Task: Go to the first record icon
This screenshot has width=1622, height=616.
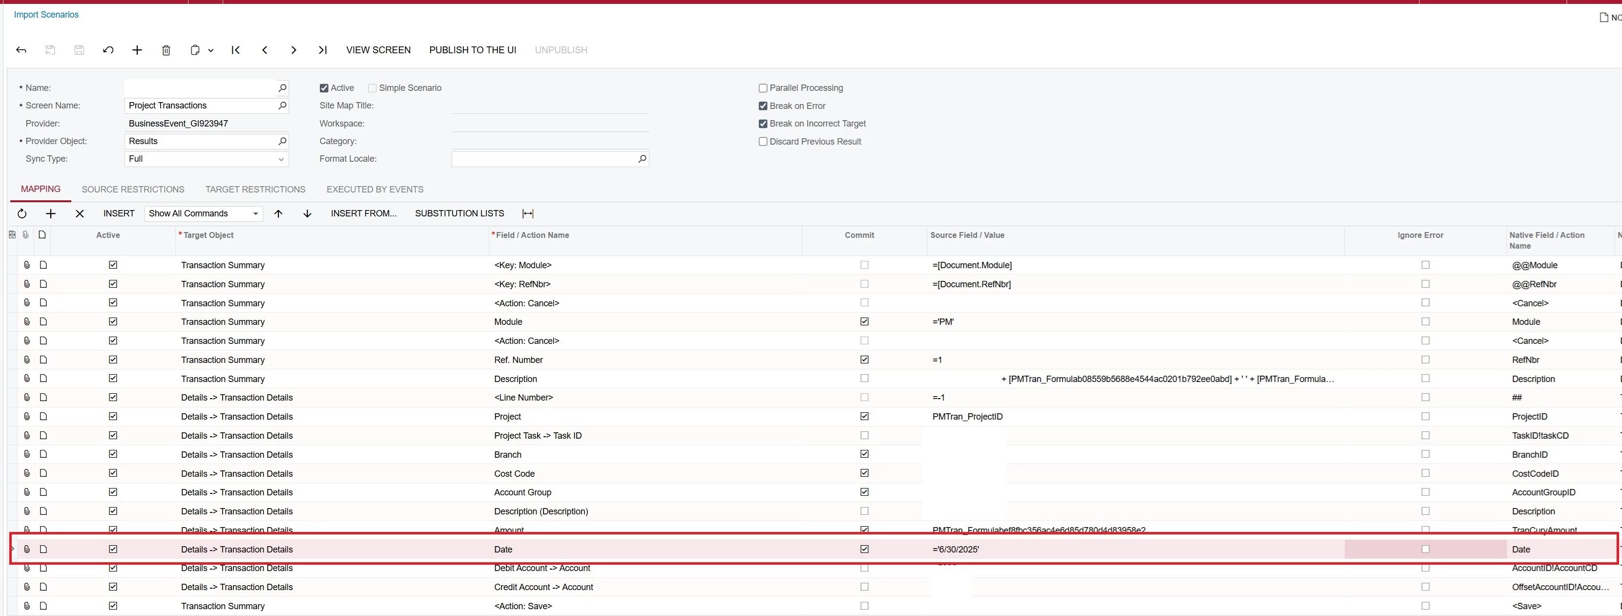Action: click(235, 50)
